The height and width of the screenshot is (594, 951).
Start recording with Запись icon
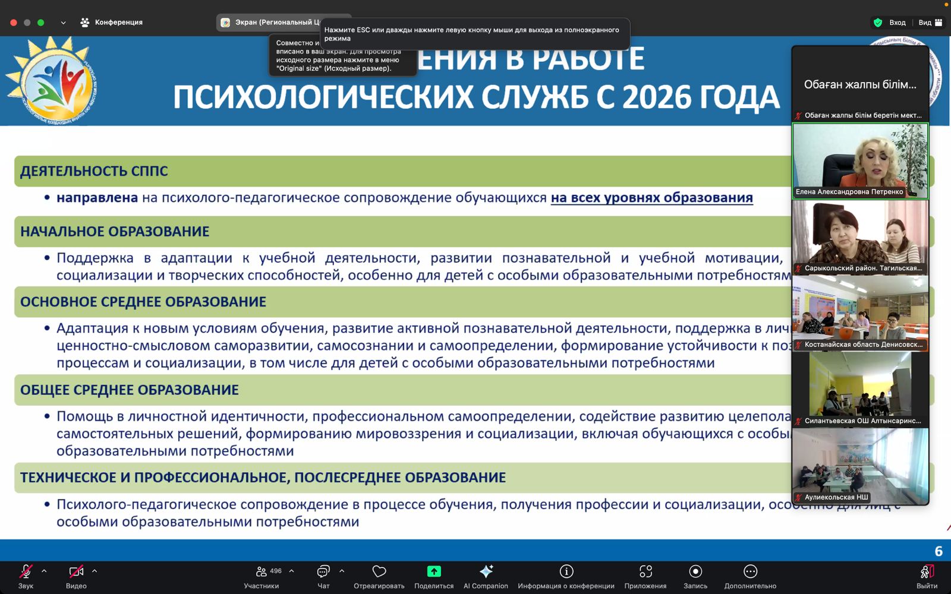(695, 571)
